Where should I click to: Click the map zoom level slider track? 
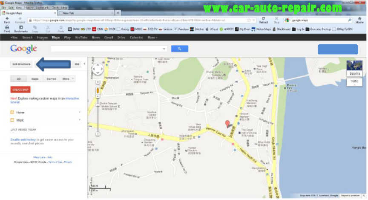(98, 115)
